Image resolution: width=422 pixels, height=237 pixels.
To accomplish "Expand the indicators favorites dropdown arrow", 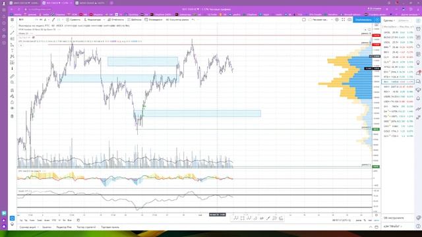I will 104,20.
